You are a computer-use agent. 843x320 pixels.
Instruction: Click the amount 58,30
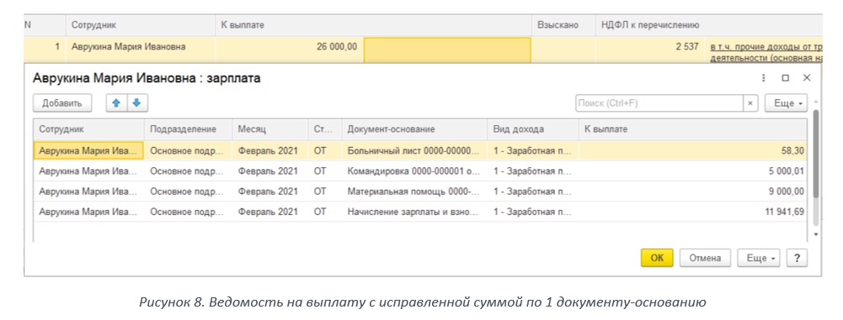[792, 151]
